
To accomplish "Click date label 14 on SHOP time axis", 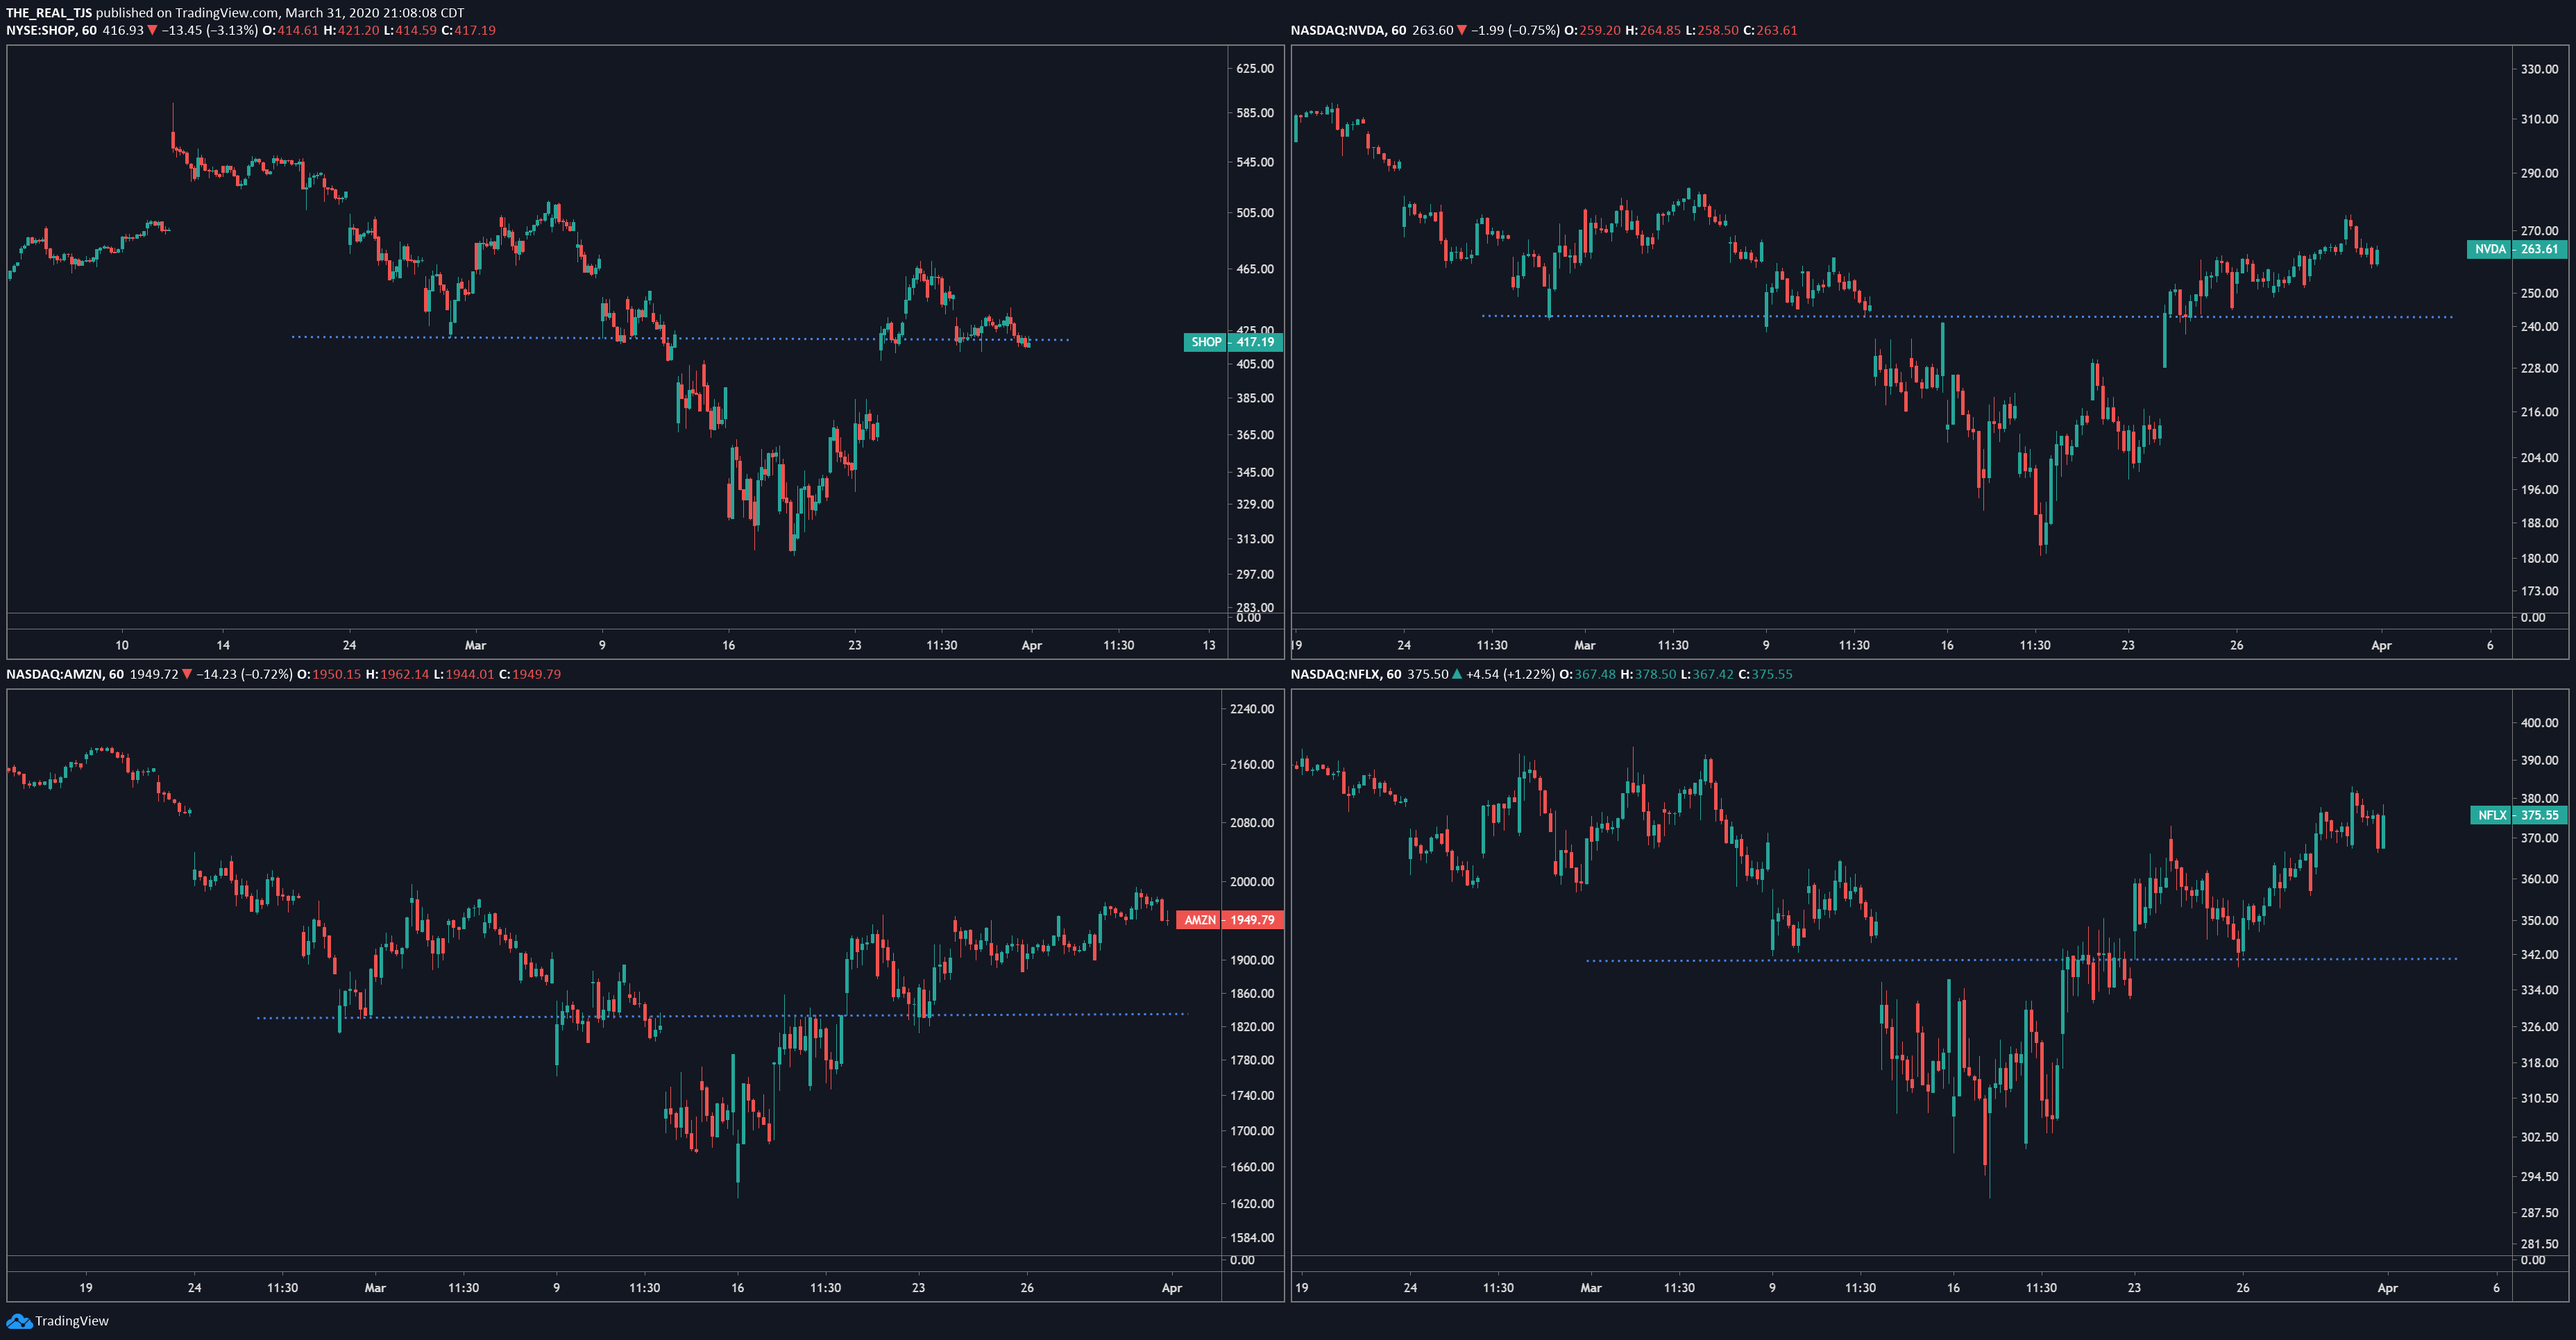I will (x=223, y=645).
